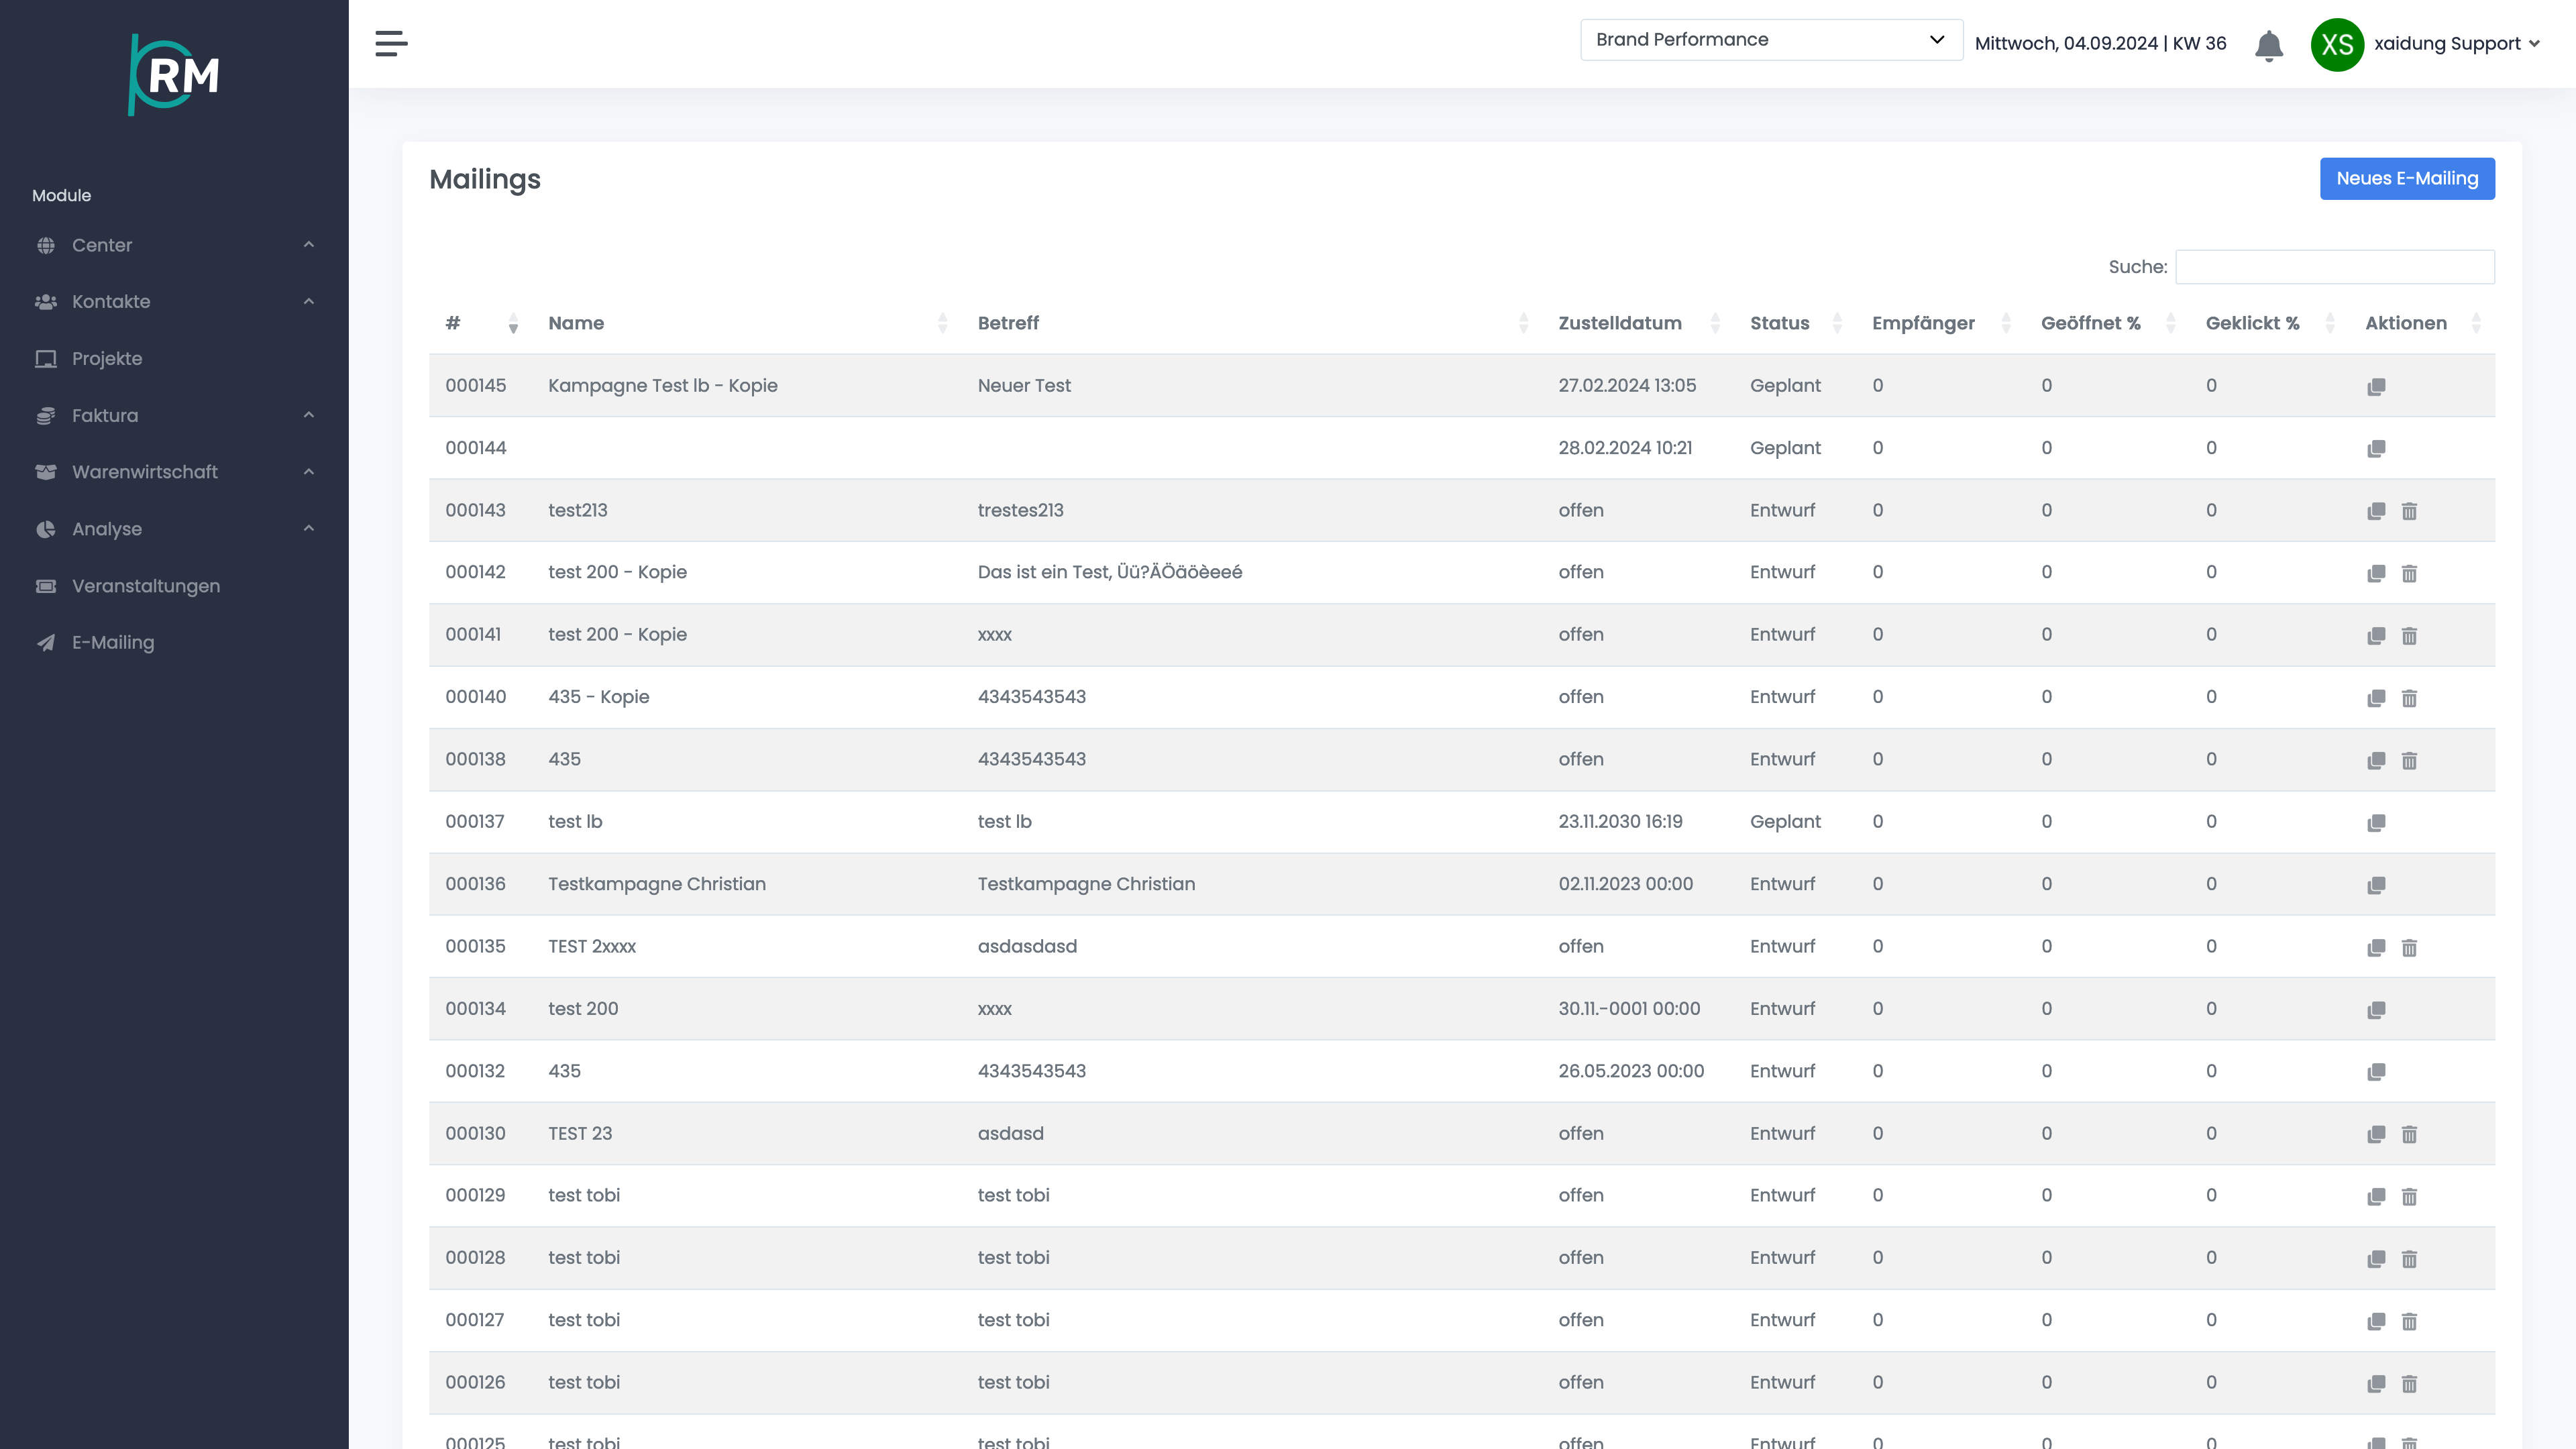Duplicate mailing 000145 Kampagne Test lb - Kopie
The height and width of the screenshot is (1449, 2576).
[2376, 386]
